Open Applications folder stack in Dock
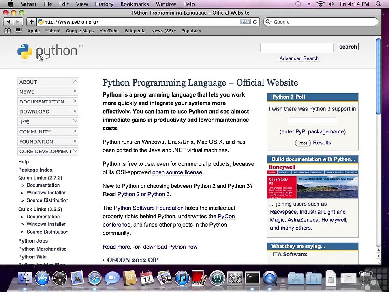This screenshot has height=292, width=389. pos(296,278)
